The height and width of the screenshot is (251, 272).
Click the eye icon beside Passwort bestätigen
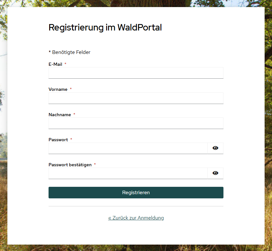click(x=215, y=173)
